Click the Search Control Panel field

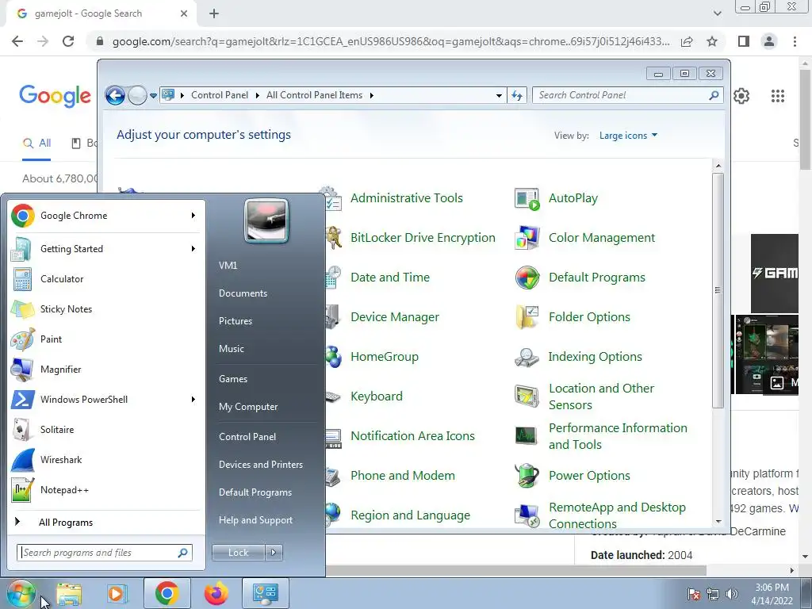(626, 95)
